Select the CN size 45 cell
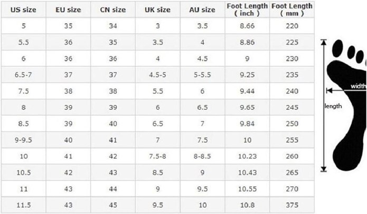This screenshot has width=367, height=214. 113,205
